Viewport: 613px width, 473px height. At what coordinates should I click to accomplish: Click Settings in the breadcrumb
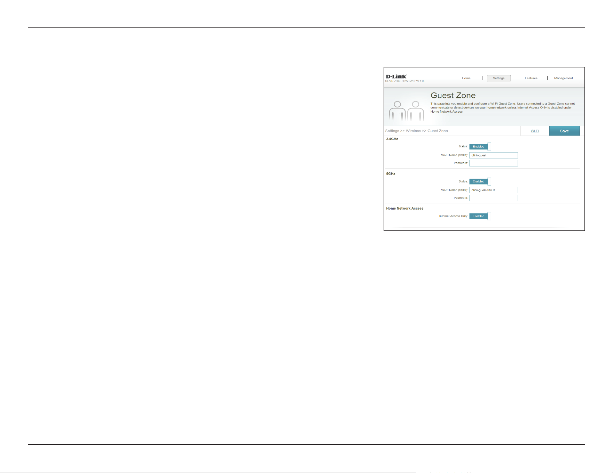[392, 131]
